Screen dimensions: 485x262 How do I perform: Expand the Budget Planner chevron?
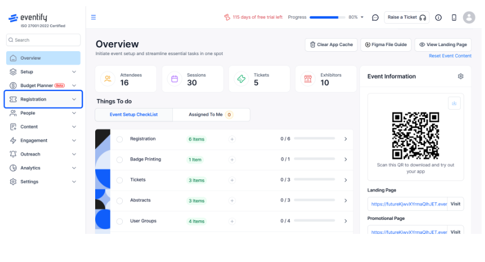tap(74, 85)
